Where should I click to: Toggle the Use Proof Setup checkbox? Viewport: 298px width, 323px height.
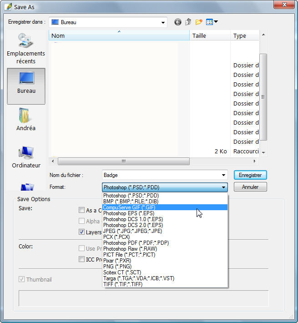81,248
